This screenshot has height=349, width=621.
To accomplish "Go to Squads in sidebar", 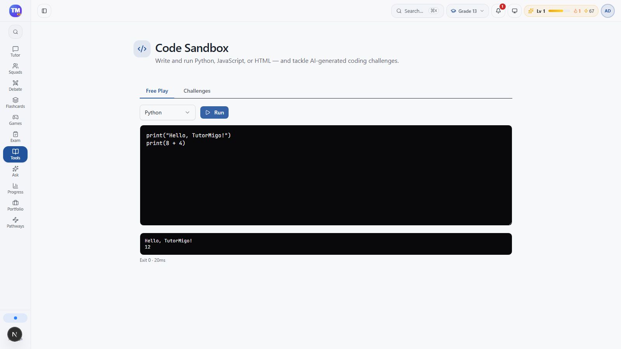I will [x=15, y=69].
